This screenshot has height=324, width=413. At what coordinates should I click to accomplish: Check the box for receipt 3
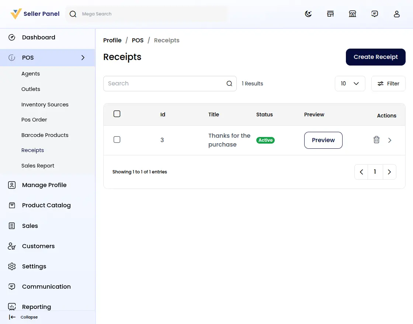(117, 140)
